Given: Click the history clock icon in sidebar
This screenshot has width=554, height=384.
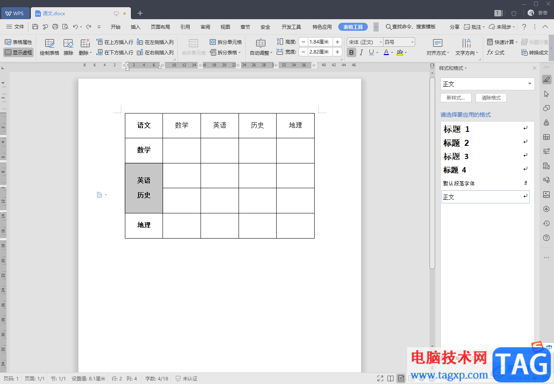Looking at the screenshot, I should pyautogui.click(x=546, y=223).
